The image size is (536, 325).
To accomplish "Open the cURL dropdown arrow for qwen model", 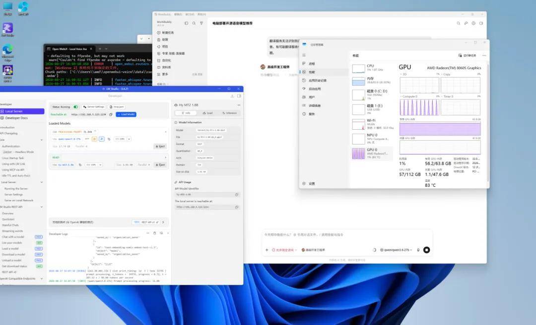I will [129, 139].
